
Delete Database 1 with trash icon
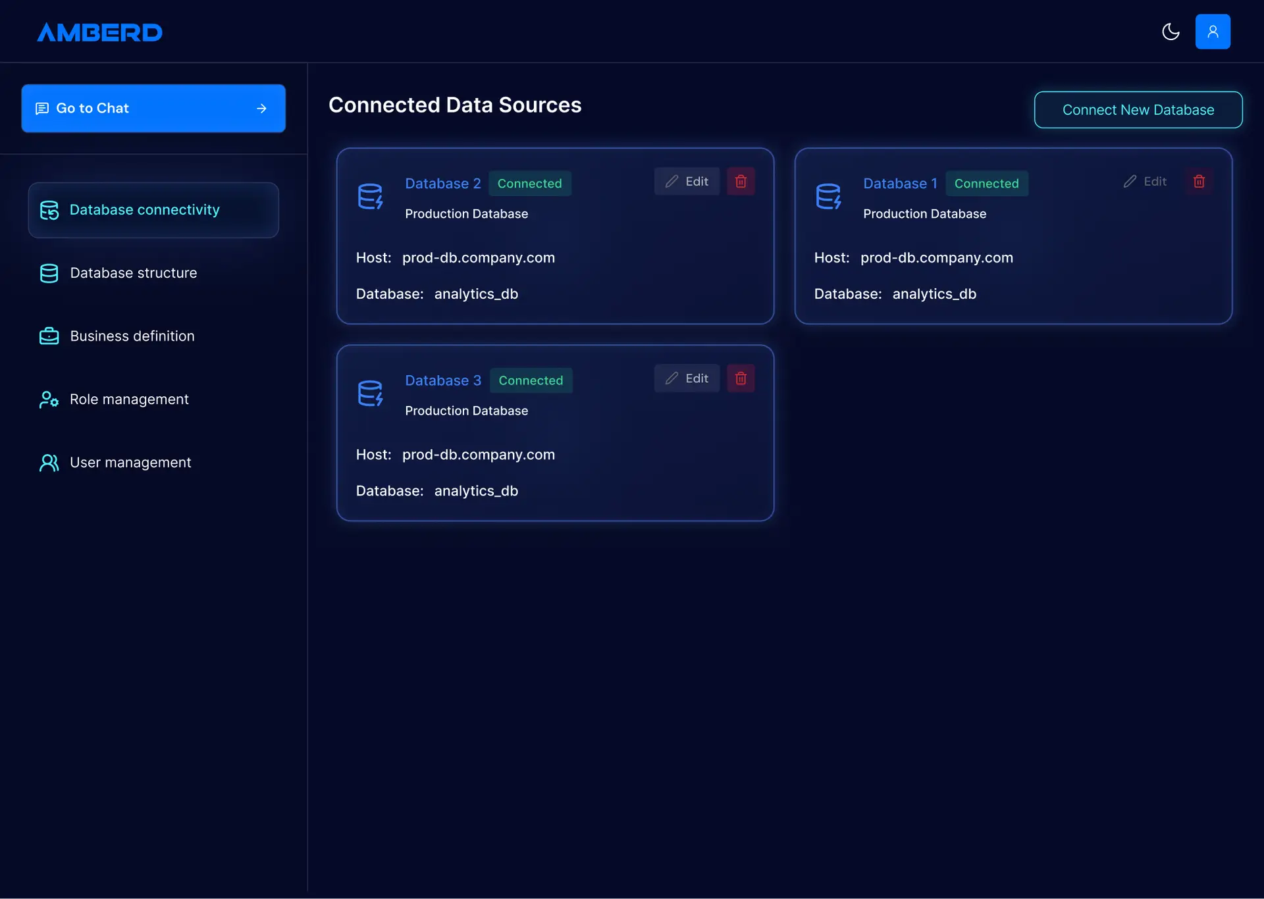[1199, 182]
